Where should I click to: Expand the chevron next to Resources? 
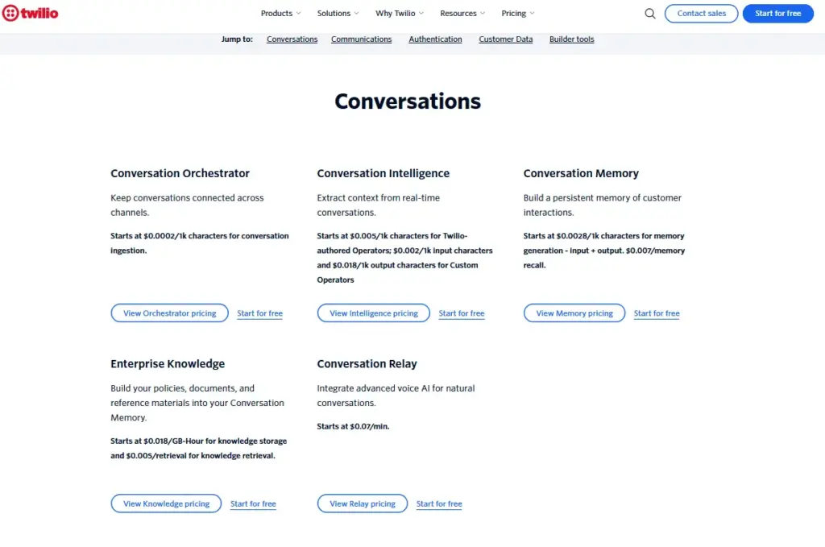(x=483, y=14)
